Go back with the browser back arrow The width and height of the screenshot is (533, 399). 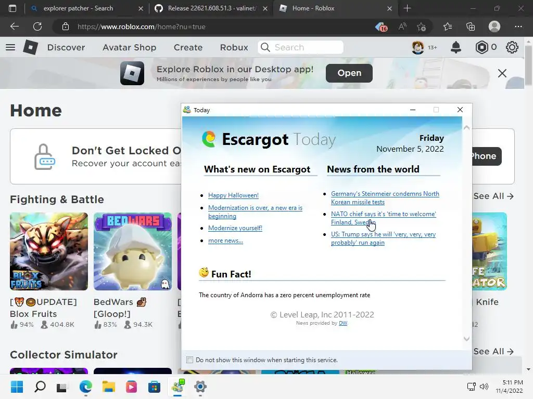[14, 26]
